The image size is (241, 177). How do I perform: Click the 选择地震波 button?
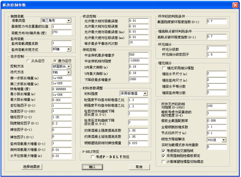click(x=31, y=167)
